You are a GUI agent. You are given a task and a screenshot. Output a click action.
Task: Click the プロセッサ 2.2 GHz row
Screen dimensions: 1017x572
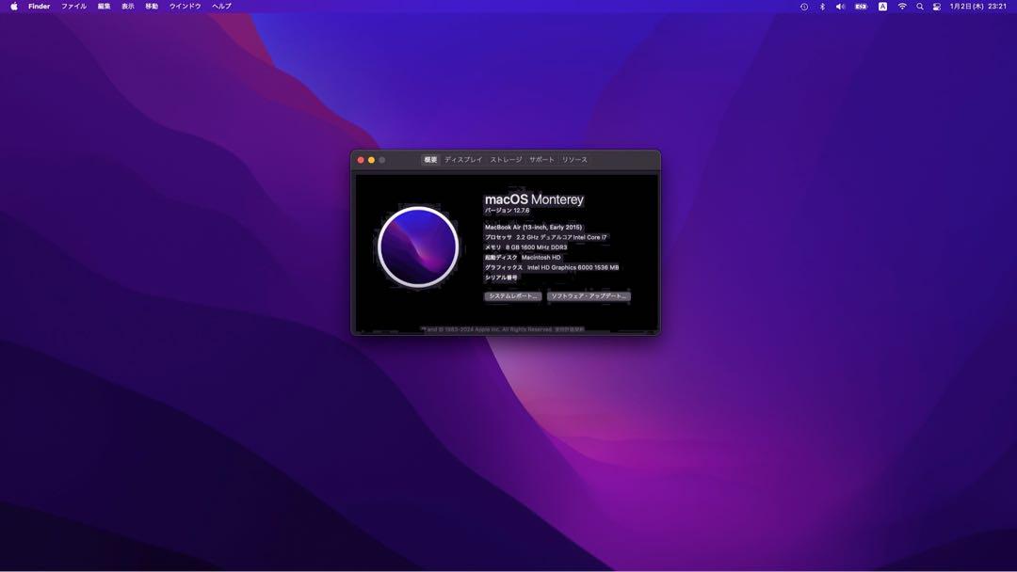click(546, 237)
